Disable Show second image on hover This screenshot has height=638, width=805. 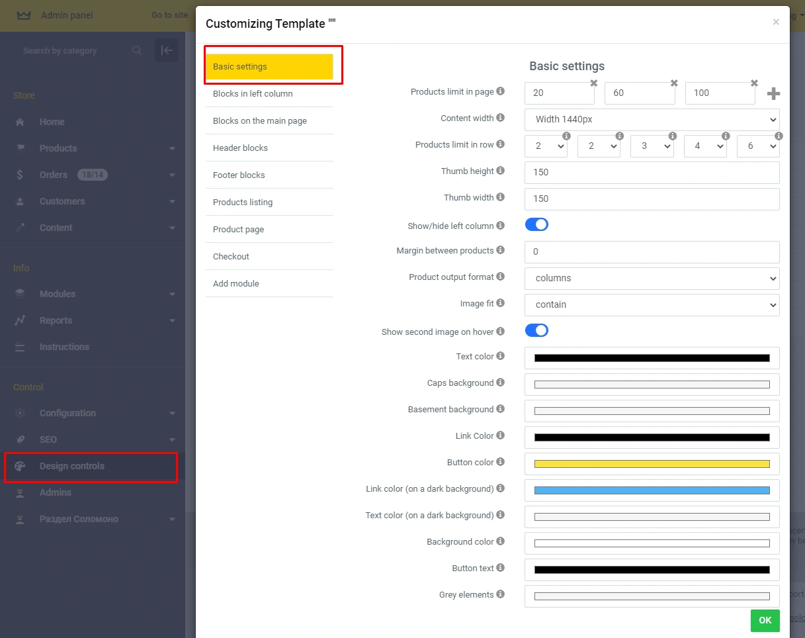coord(536,331)
